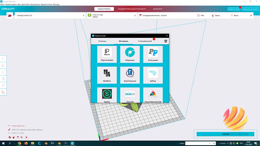Click the pencil icon for print settings
Image resolution: width=260 pixels, height=146 pixels.
tap(251, 15)
